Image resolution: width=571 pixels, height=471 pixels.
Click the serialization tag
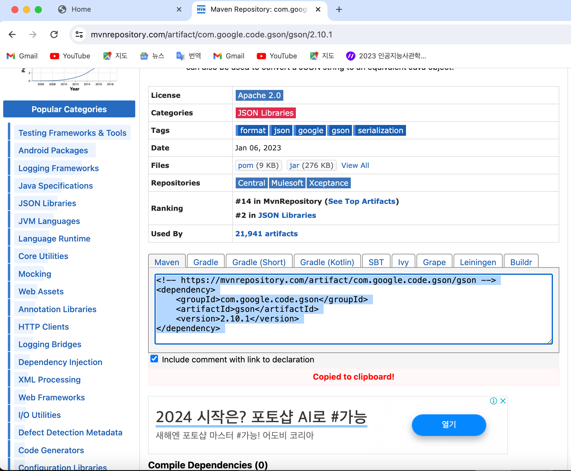pos(380,130)
